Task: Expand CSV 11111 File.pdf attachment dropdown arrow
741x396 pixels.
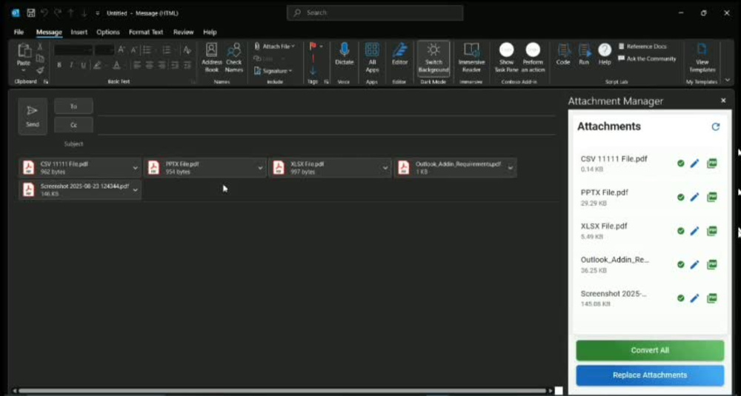Action: click(135, 168)
